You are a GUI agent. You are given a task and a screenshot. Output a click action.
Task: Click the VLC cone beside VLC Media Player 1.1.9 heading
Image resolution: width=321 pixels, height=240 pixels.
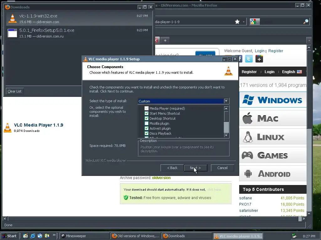[x=8, y=128]
